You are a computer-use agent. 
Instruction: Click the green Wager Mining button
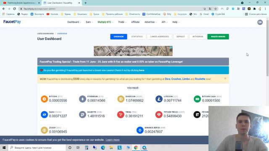[218, 36]
